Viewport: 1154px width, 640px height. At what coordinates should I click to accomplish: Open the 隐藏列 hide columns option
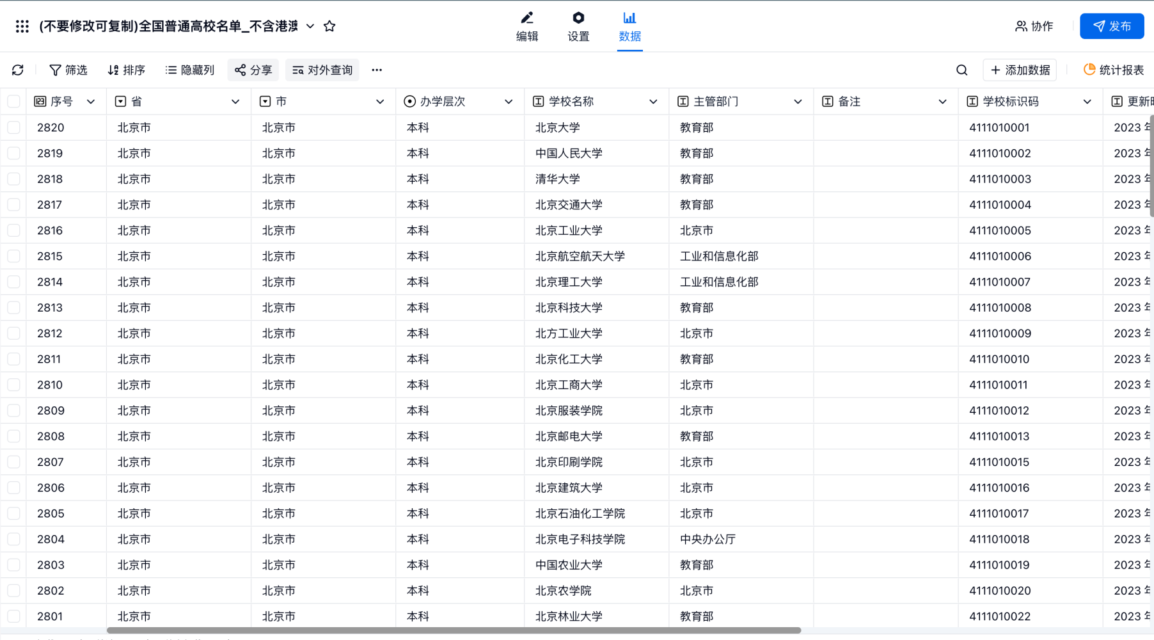click(x=190, y=70)
